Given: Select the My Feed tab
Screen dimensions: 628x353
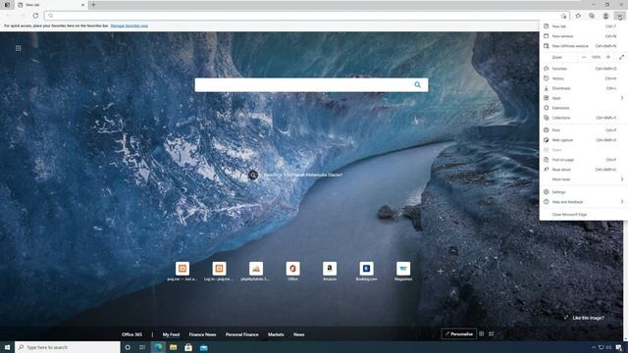Looking at the screenshot, I should tap(171, 334).
